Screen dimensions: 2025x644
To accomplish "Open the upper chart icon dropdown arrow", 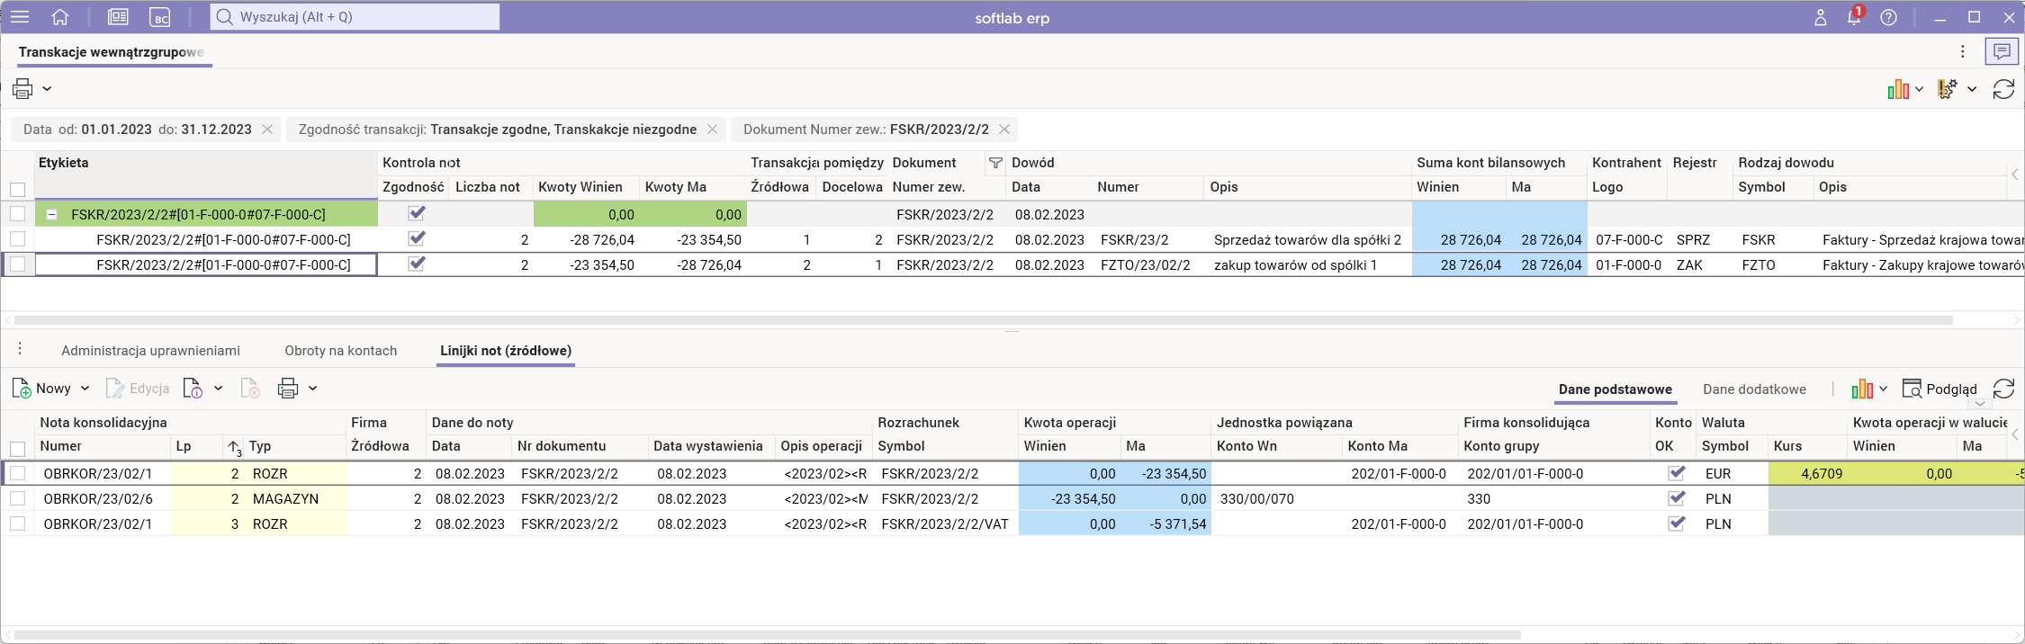I will click(1920, 89).
